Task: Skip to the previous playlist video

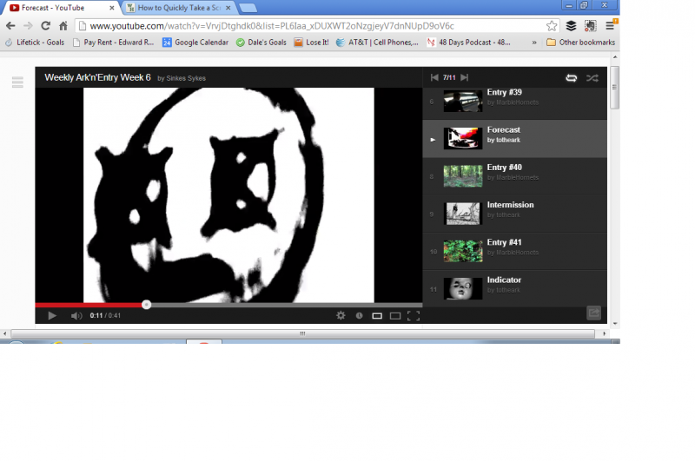Action: (x=434, y=78)
